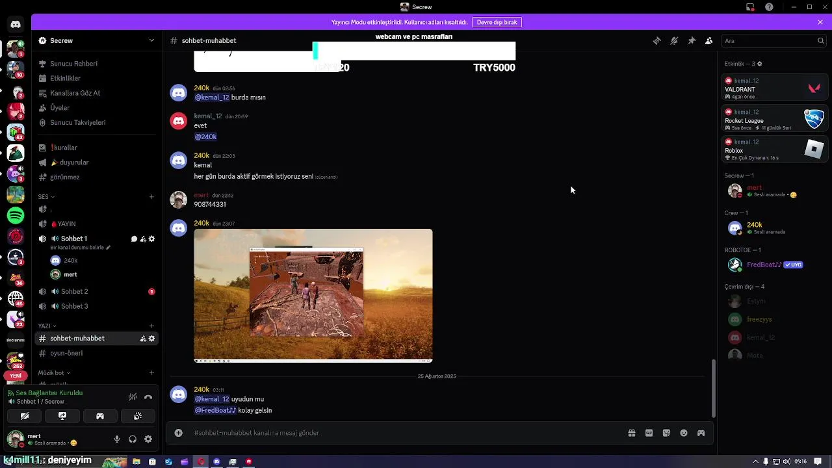Invite people to Sohbet 1
Image resolution: width=832 pixels, height=468 pixels.
(x=143, y=239)
